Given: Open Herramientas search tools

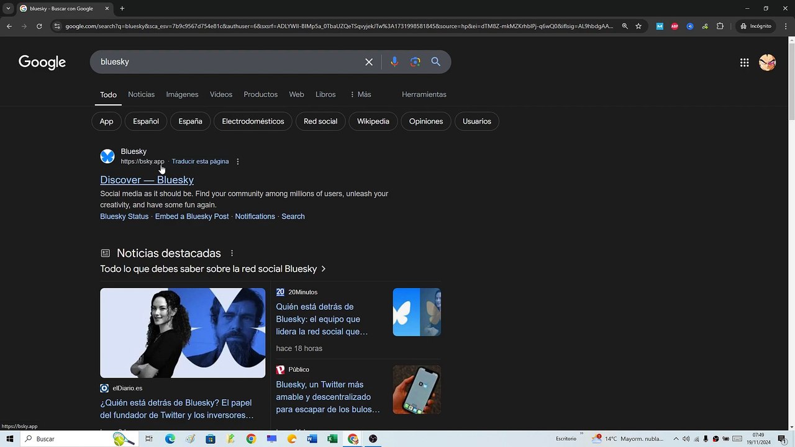Looking at the screenshot, I should pyautogui.click(x=424, y=94).
